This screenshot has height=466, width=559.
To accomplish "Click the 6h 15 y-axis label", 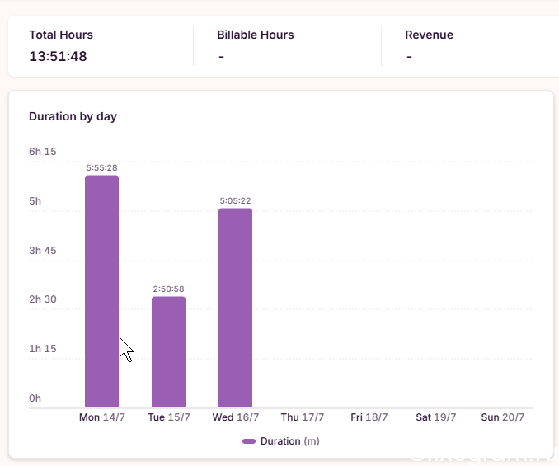I will tap(42, 152).
